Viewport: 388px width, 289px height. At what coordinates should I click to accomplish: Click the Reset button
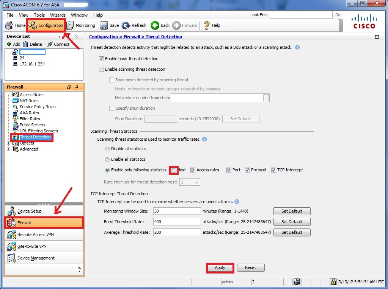pyautogui.click(x=251, y=267)
